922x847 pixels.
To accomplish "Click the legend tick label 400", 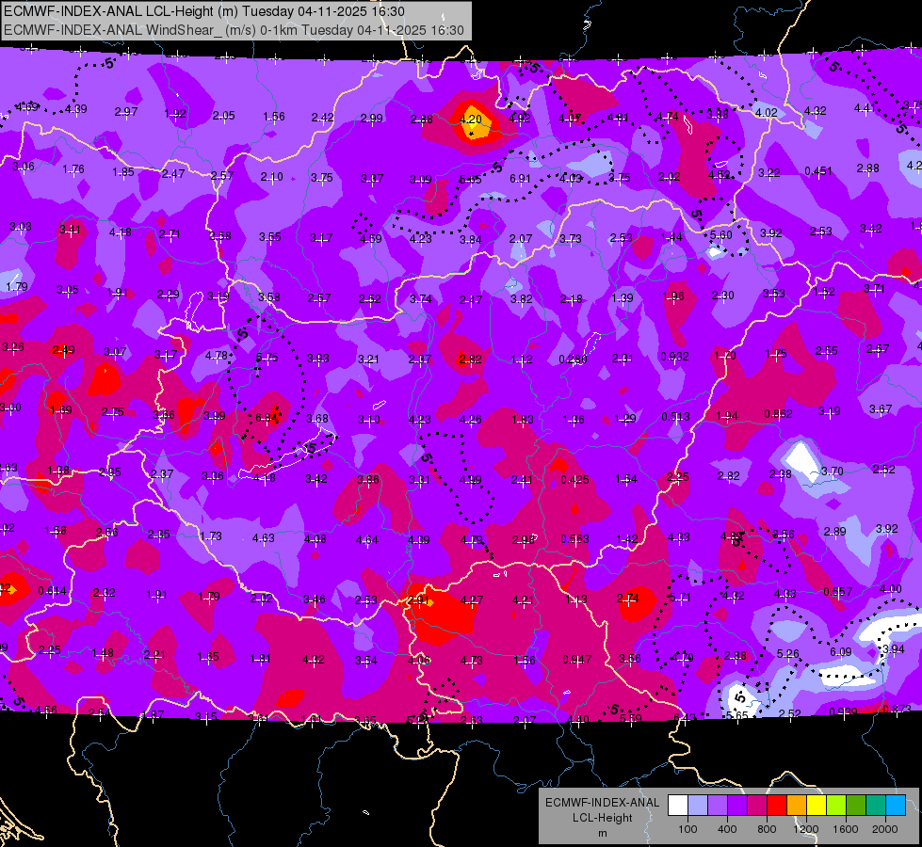I will pos(727,829).
